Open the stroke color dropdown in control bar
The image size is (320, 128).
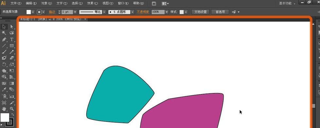pyautogui.click(x=43, y=12)
